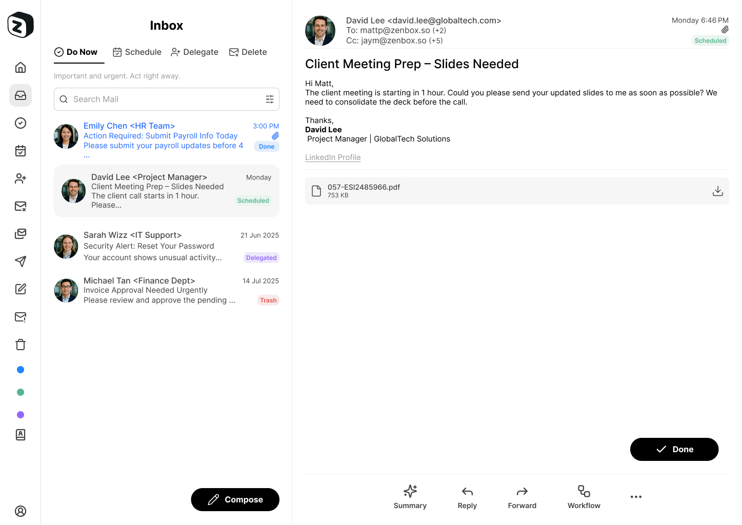Viewport: 742px width, 525px height.
Task: Switch to the Delegate tab
Action: pos(194,52)
